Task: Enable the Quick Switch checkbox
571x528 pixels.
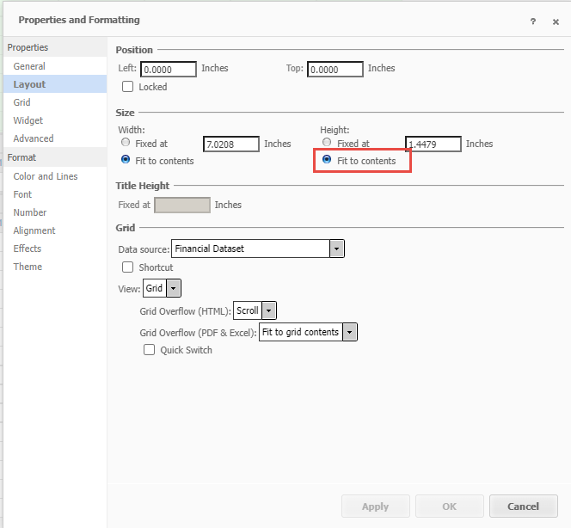Action: pos(149,350)
